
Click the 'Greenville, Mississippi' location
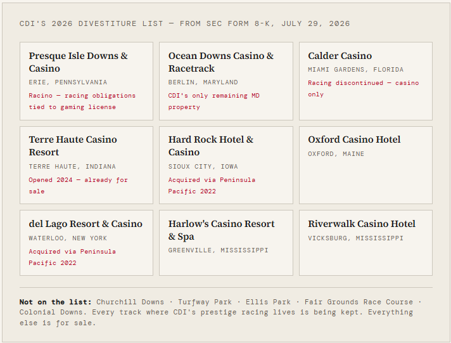219,250
